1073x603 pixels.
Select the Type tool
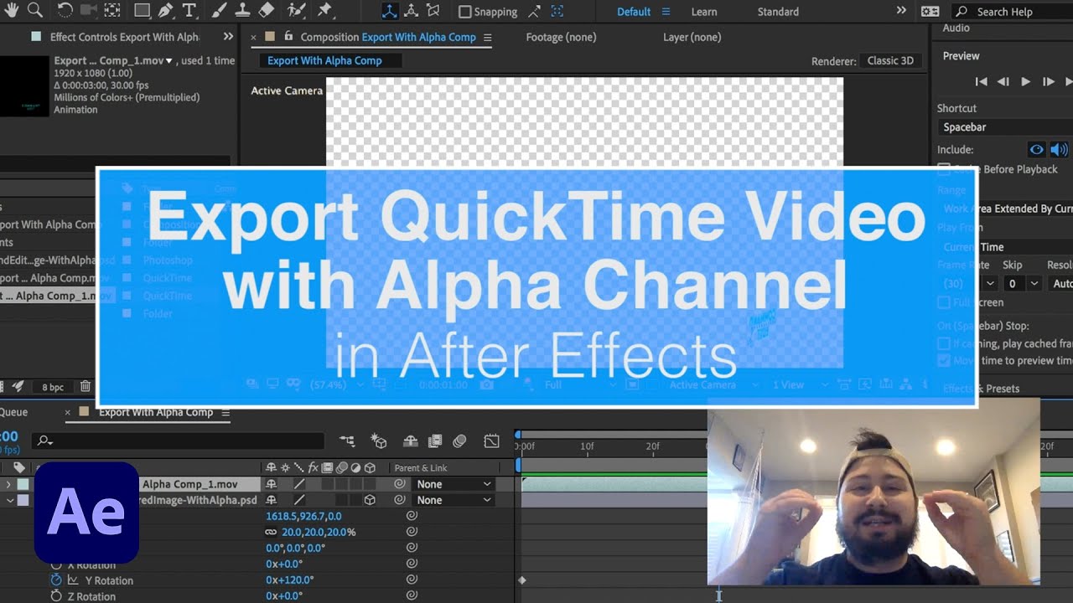(189, 11)
